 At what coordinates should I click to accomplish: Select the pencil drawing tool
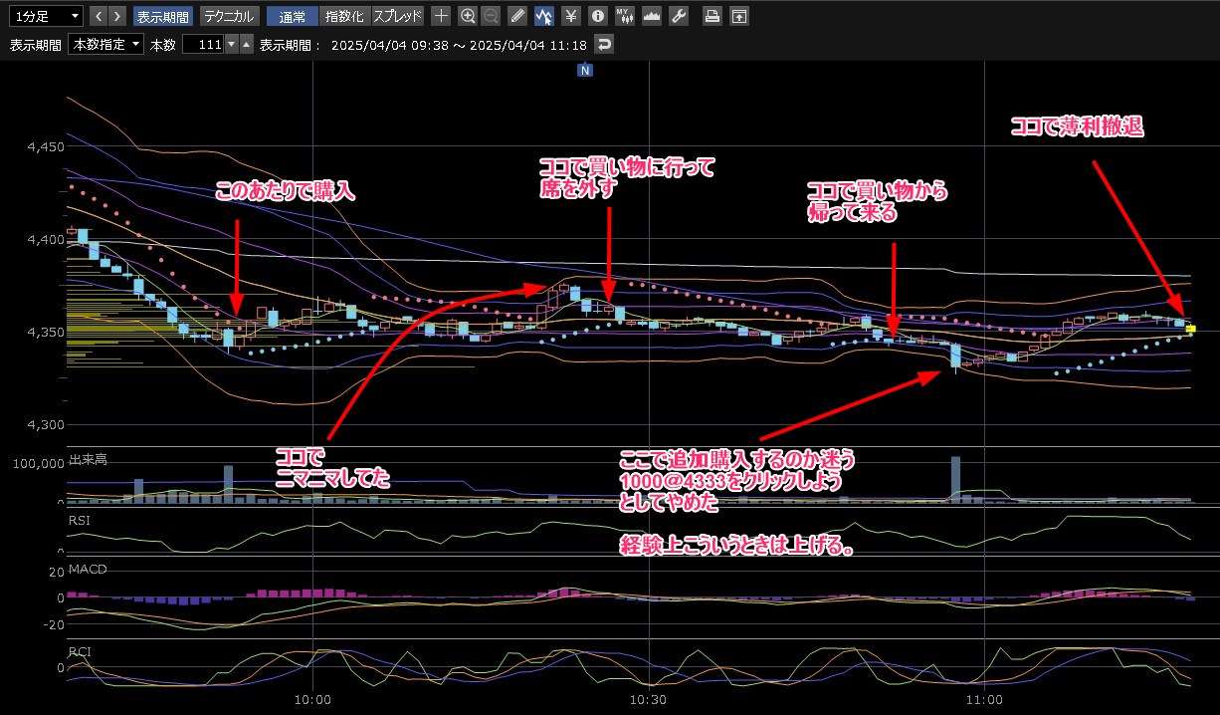click(x=517, y=16)
